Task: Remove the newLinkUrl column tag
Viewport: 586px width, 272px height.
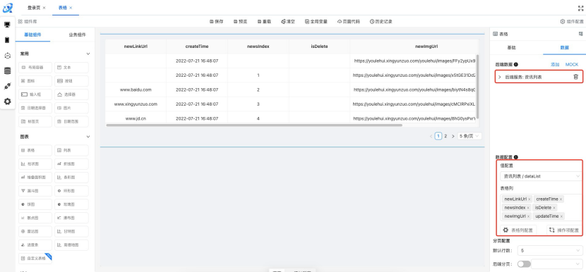Action: (530, 199)
